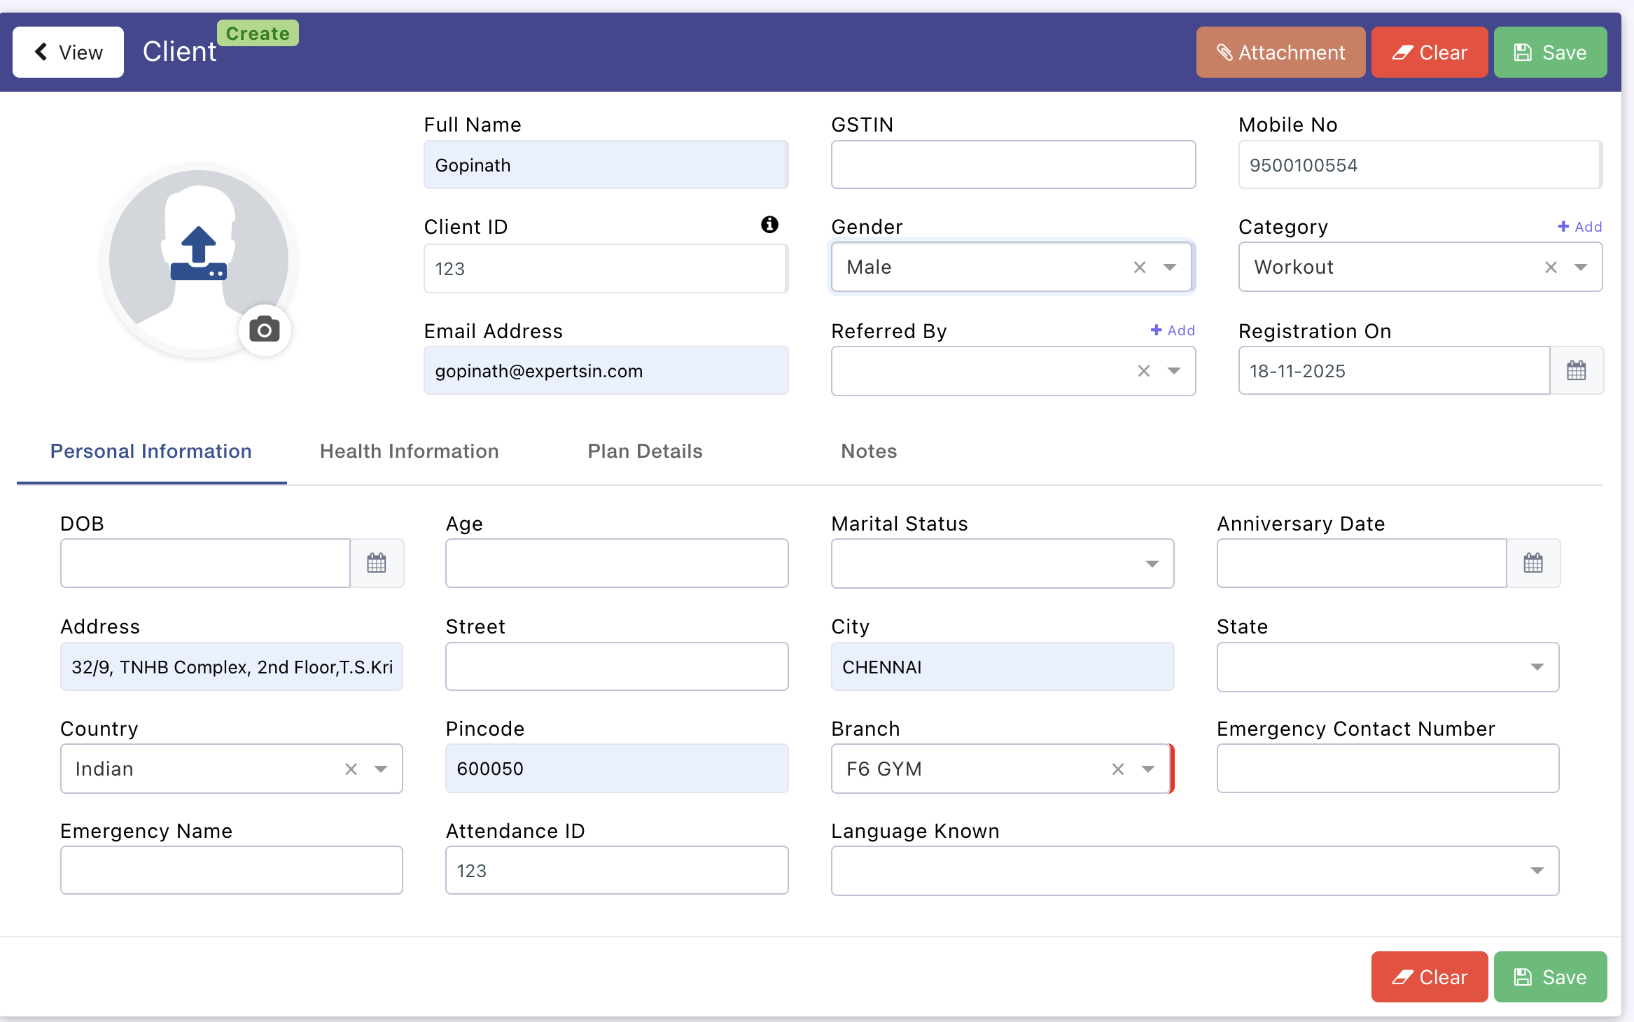Open the Referred By dropdown arrow
Viewport: 1634px width, 1022px height.
(1174, 371)
